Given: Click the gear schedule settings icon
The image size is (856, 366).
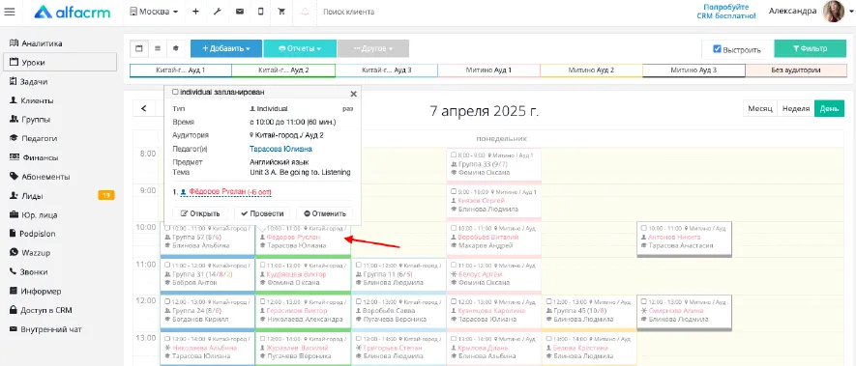Looking at the screenshot, I should point(176,48).
